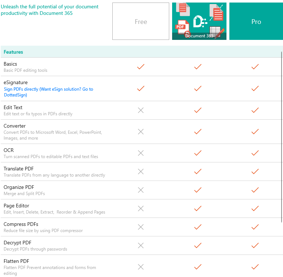Click the Pro checkmark for OCR
Image resolution: width=283 pixels, height=277 pixels.
[255, 153]
